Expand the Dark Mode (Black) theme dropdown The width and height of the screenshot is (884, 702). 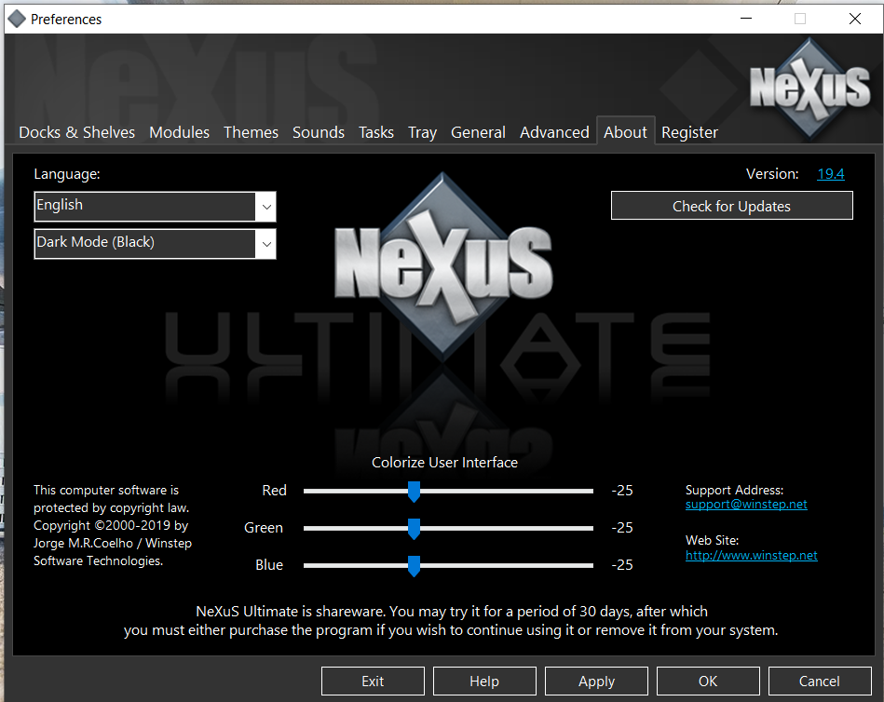155,243
